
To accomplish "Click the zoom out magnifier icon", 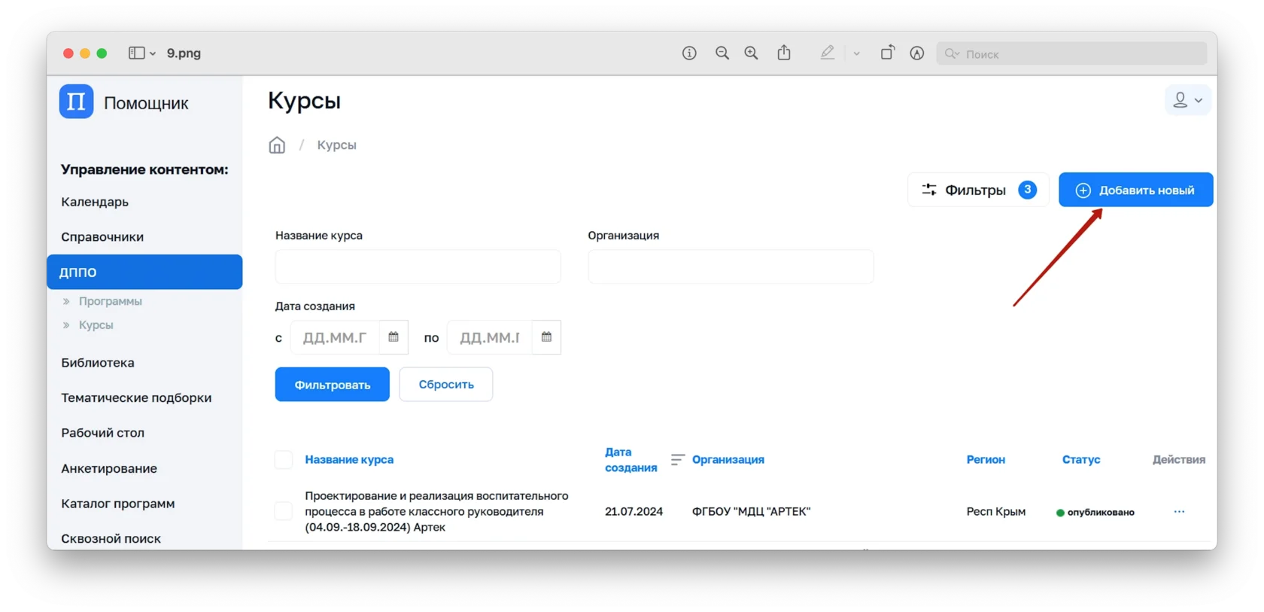I will coord(722,53).
